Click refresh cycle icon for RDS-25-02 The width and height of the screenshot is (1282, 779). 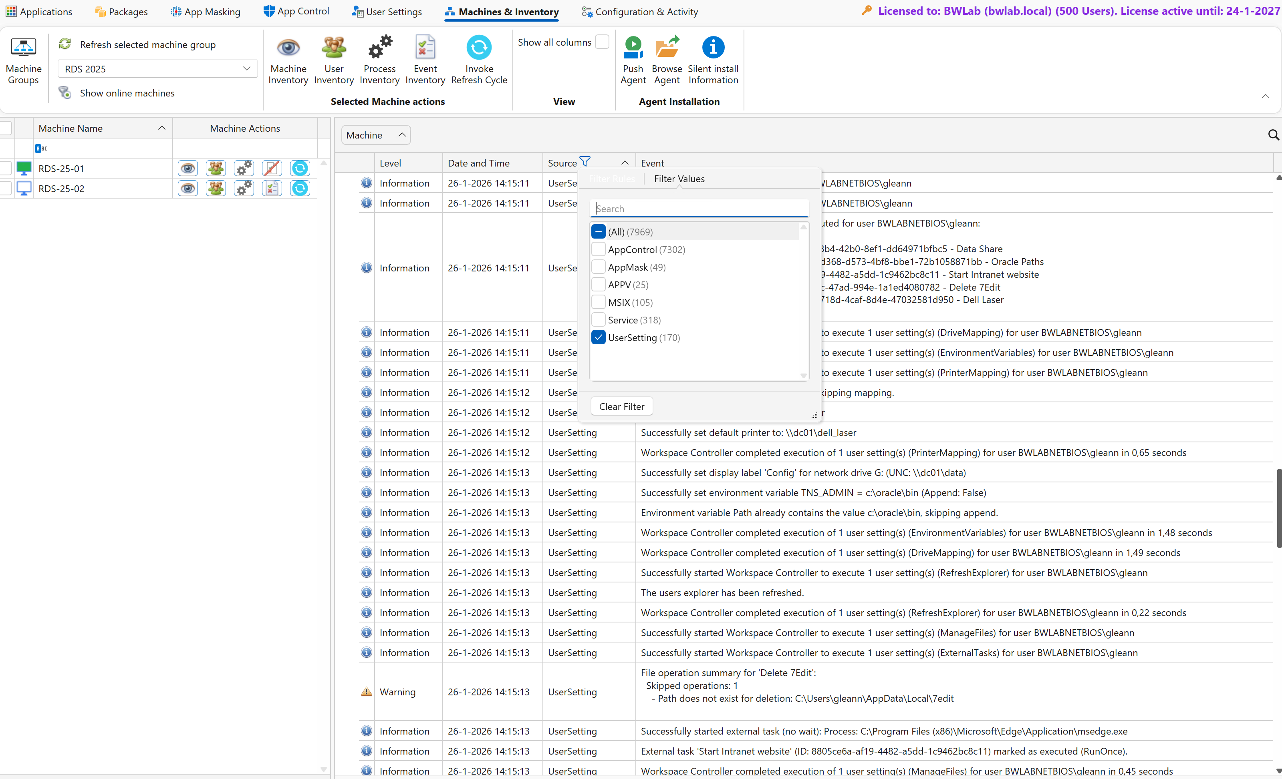point(300,188)
